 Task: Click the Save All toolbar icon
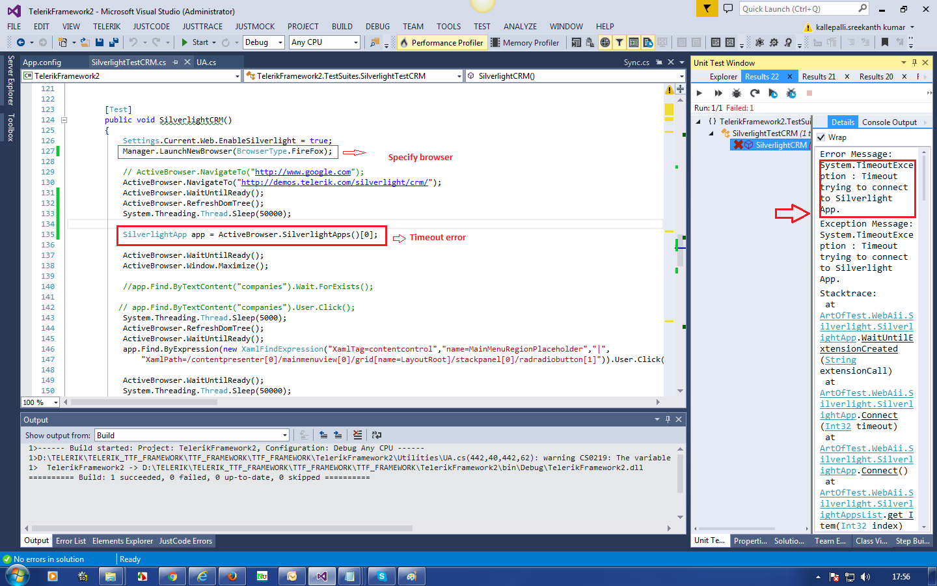click(113, 42)
